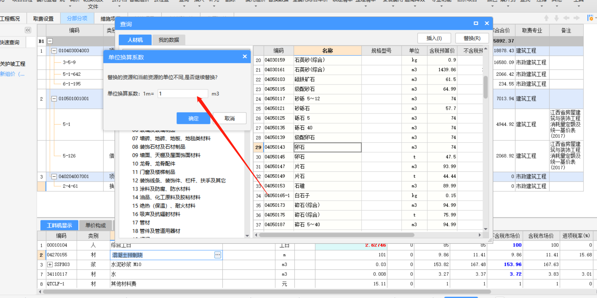Select category 13 涂料及防腐、防水材料
597x298 pixels.
[161, 189]
